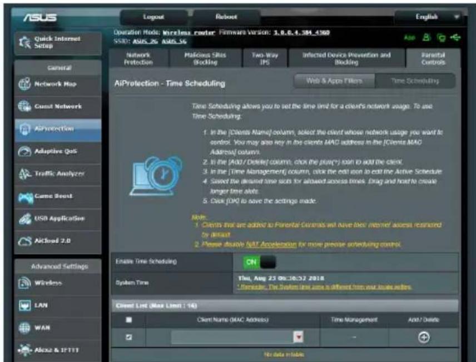Expand the client name dropdown arrow

(299, 337)
